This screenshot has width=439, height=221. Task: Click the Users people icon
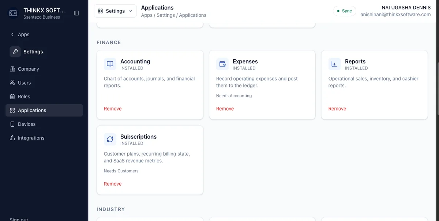tap(12, 83)
